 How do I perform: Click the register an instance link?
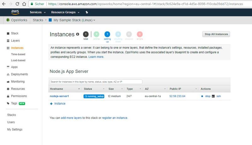[x=115, y=118]
